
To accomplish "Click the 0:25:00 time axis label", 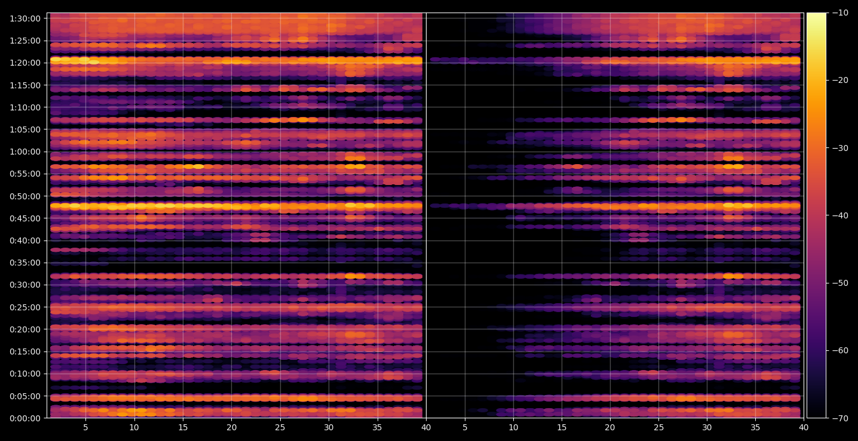I will click(26, 307).
